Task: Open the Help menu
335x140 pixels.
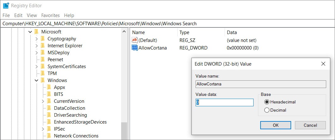Action: pos(69,15)
